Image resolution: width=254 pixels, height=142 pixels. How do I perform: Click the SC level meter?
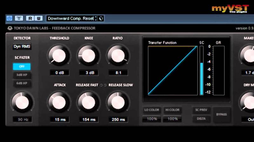tap(202, 70)
